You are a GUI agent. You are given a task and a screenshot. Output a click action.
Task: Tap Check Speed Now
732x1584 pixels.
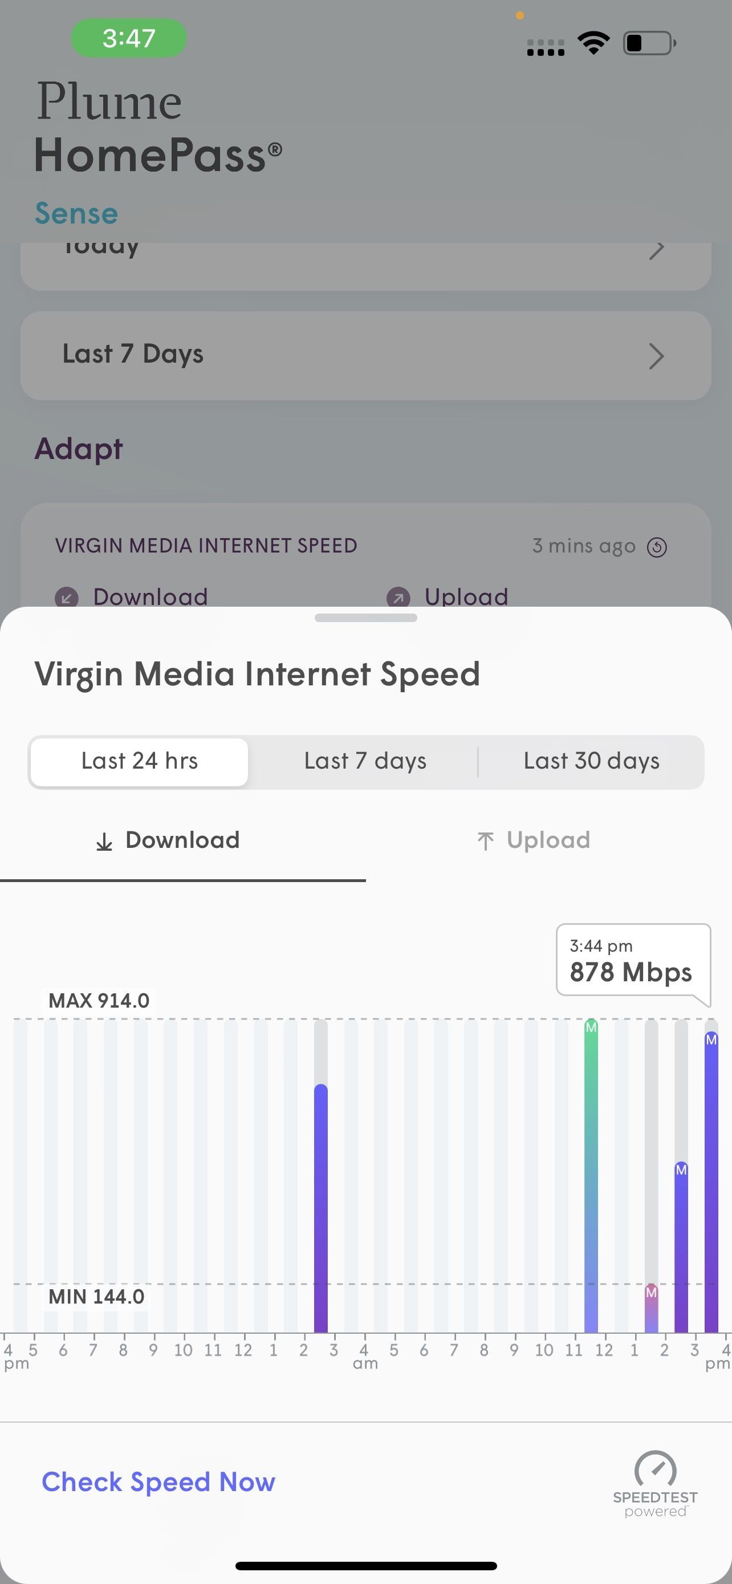(x=158, y=1482)
